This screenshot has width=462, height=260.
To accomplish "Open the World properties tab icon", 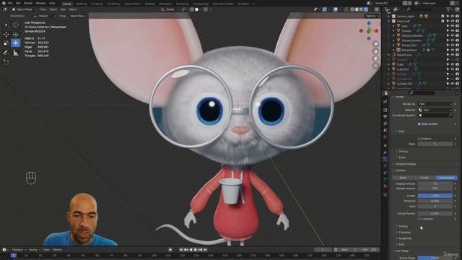I will [x=385, y=137].
